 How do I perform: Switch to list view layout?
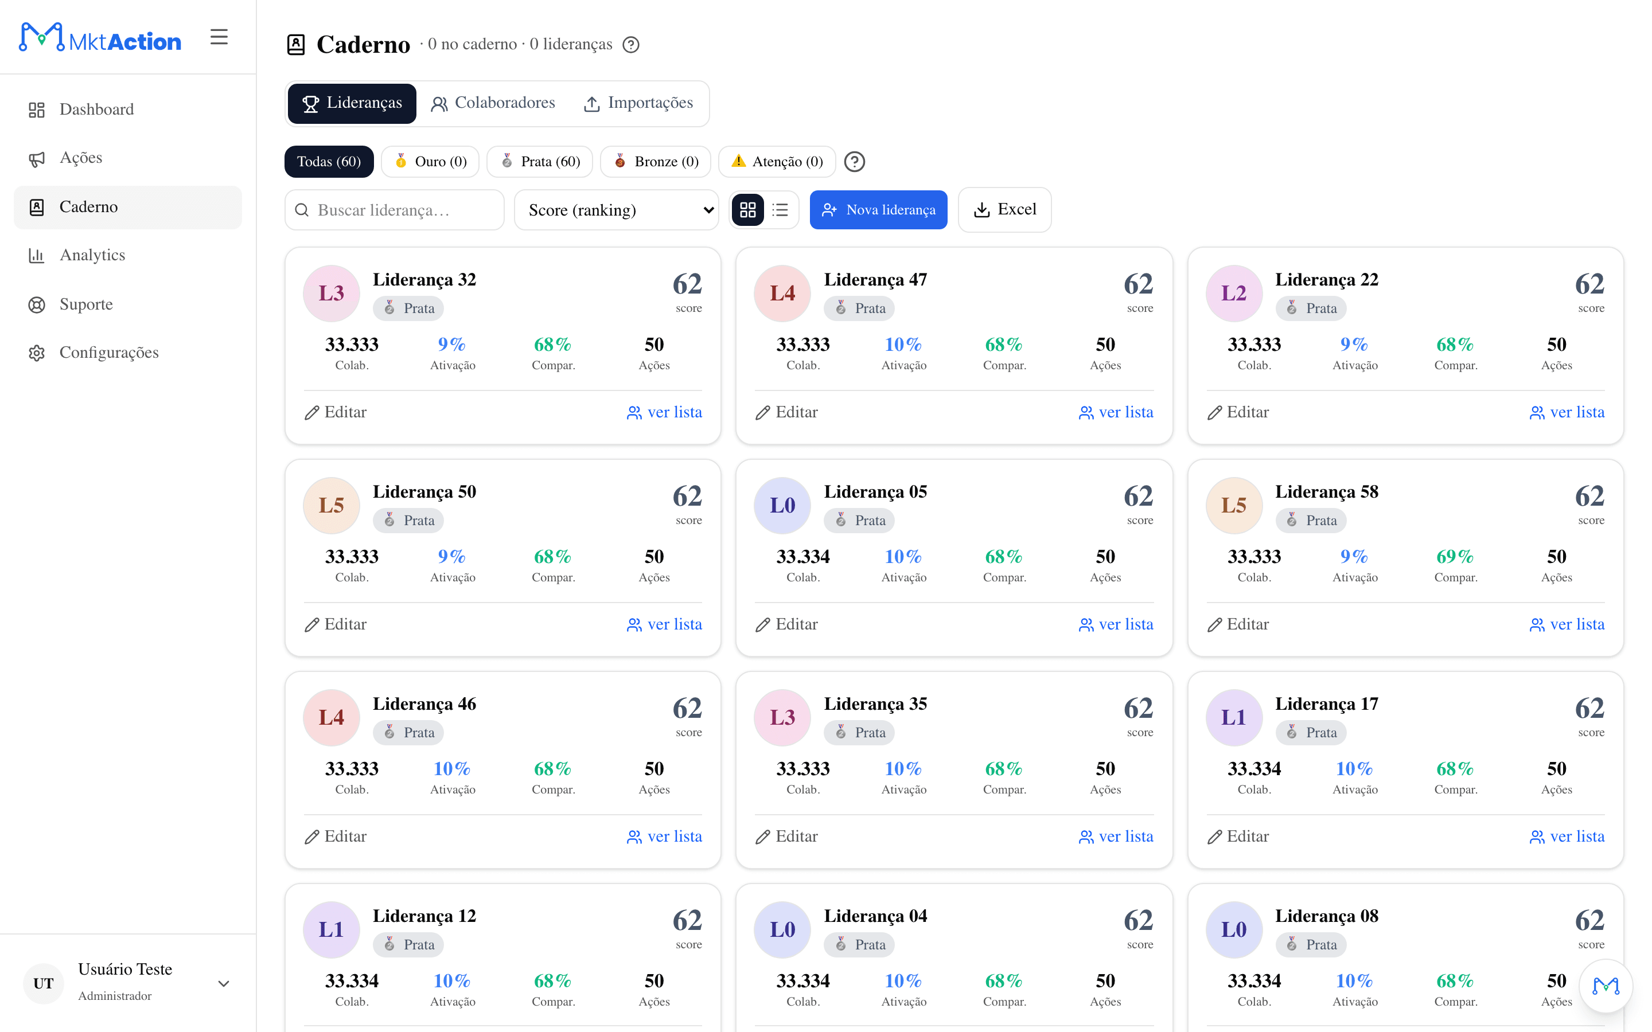(780, 209)
